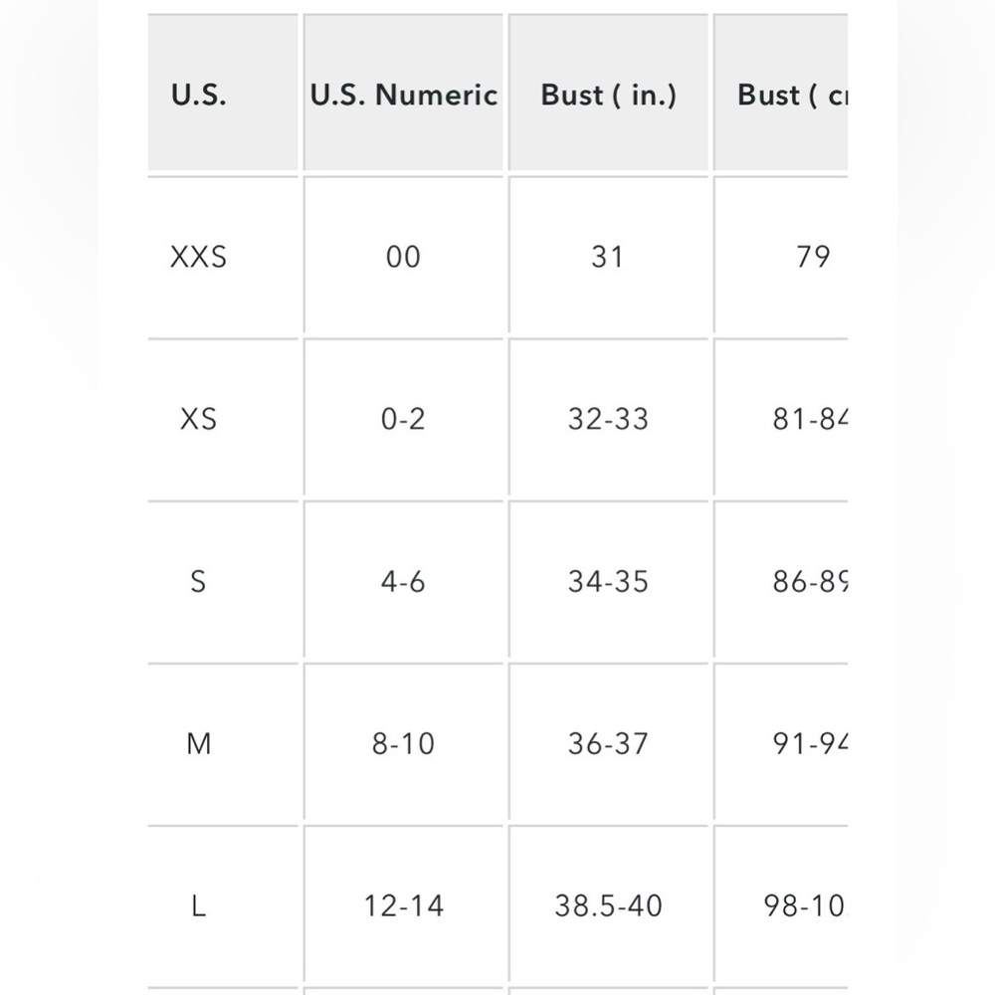Click the bust 31 inches cell

click(608, 255)
